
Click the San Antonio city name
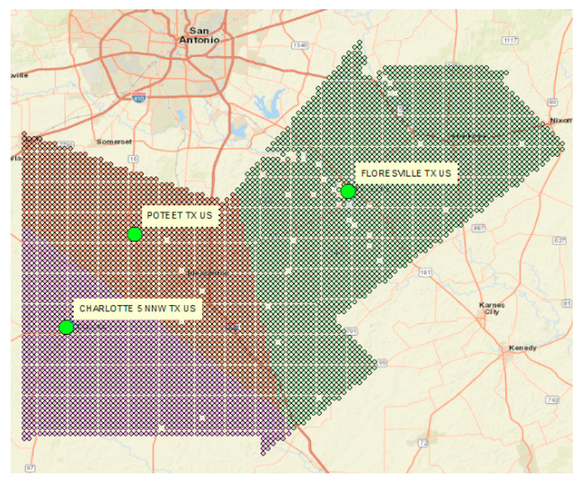(199, 35)
